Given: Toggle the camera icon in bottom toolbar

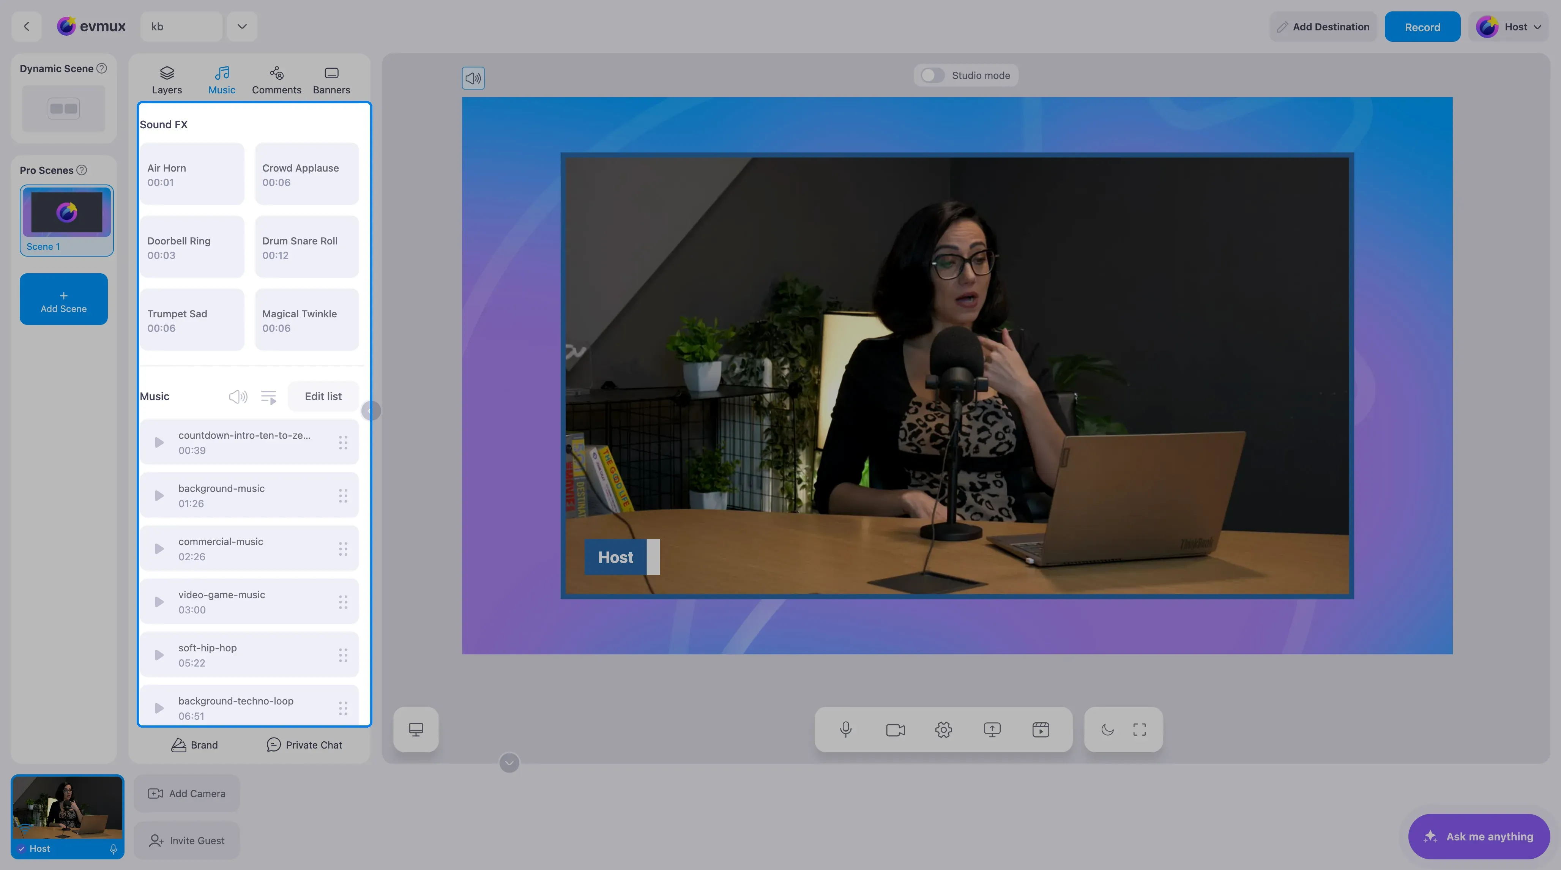Looking at the screenshot, I should point(895,730).
